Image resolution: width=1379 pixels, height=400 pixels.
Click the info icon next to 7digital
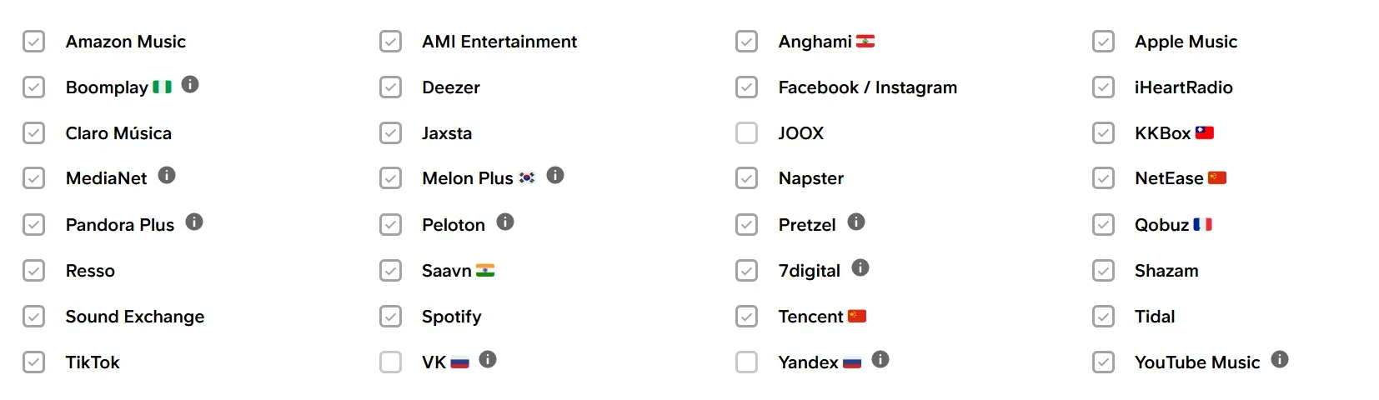click(860, 267)
